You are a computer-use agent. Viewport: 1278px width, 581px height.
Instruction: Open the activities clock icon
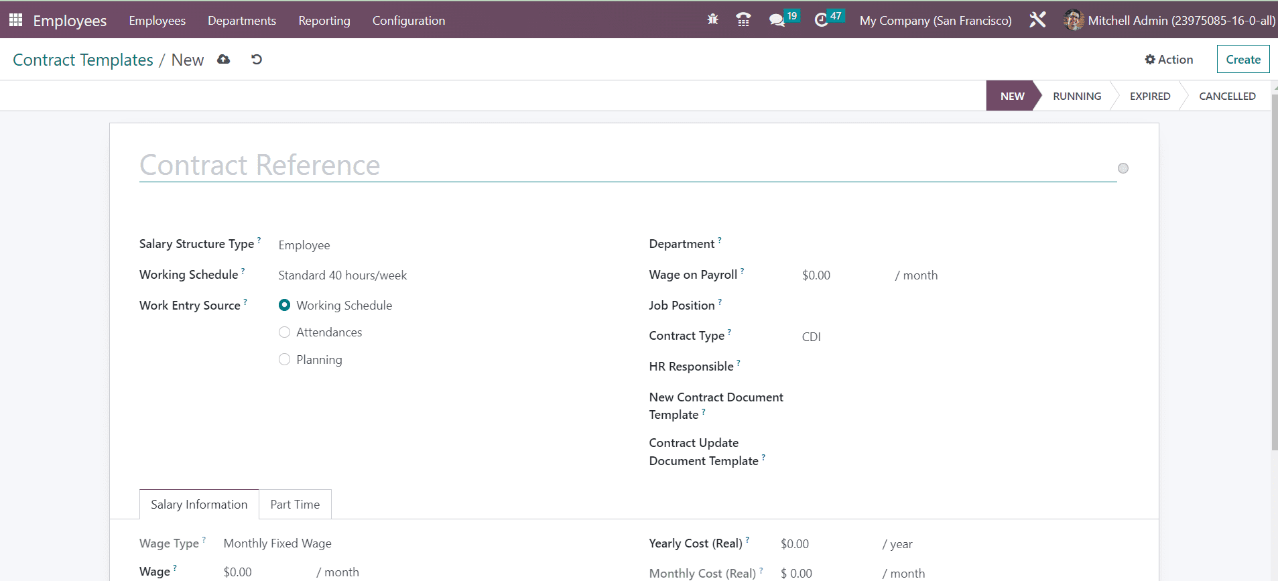pyautogui.click(x=821, y=20)
